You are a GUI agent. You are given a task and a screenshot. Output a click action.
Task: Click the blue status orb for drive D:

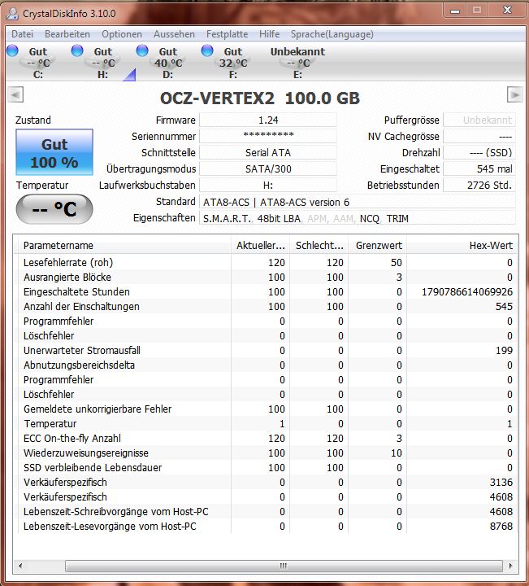pos(142,50)
